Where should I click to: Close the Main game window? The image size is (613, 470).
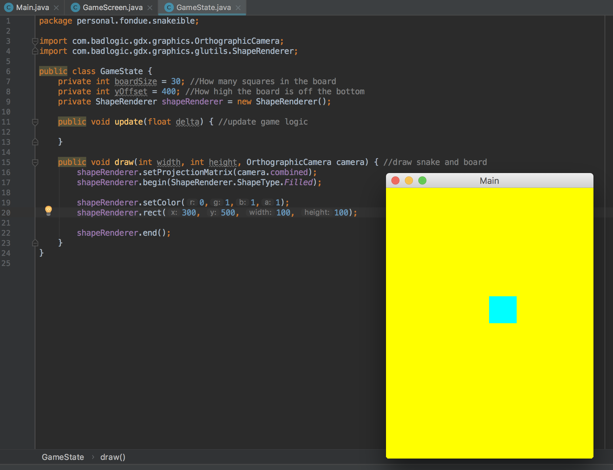click(395, 181)
